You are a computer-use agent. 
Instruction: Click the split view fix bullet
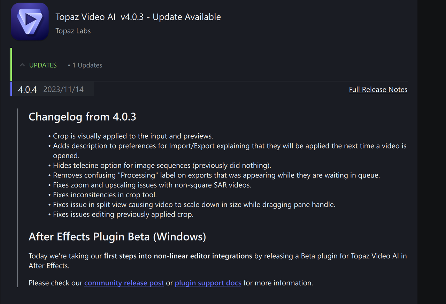coord(194,204)
